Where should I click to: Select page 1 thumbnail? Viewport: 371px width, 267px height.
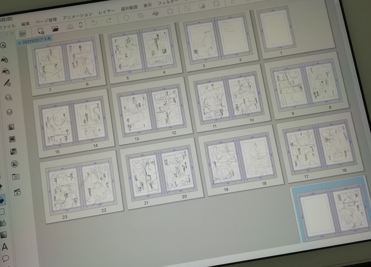275,28
